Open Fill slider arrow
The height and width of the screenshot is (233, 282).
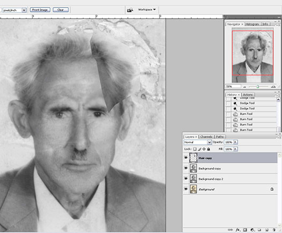(235, 149)
